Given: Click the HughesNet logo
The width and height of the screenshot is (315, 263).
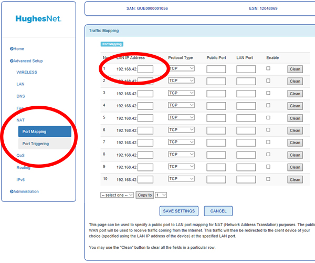Looking at the screenshot, I should (x=38, y=19).
